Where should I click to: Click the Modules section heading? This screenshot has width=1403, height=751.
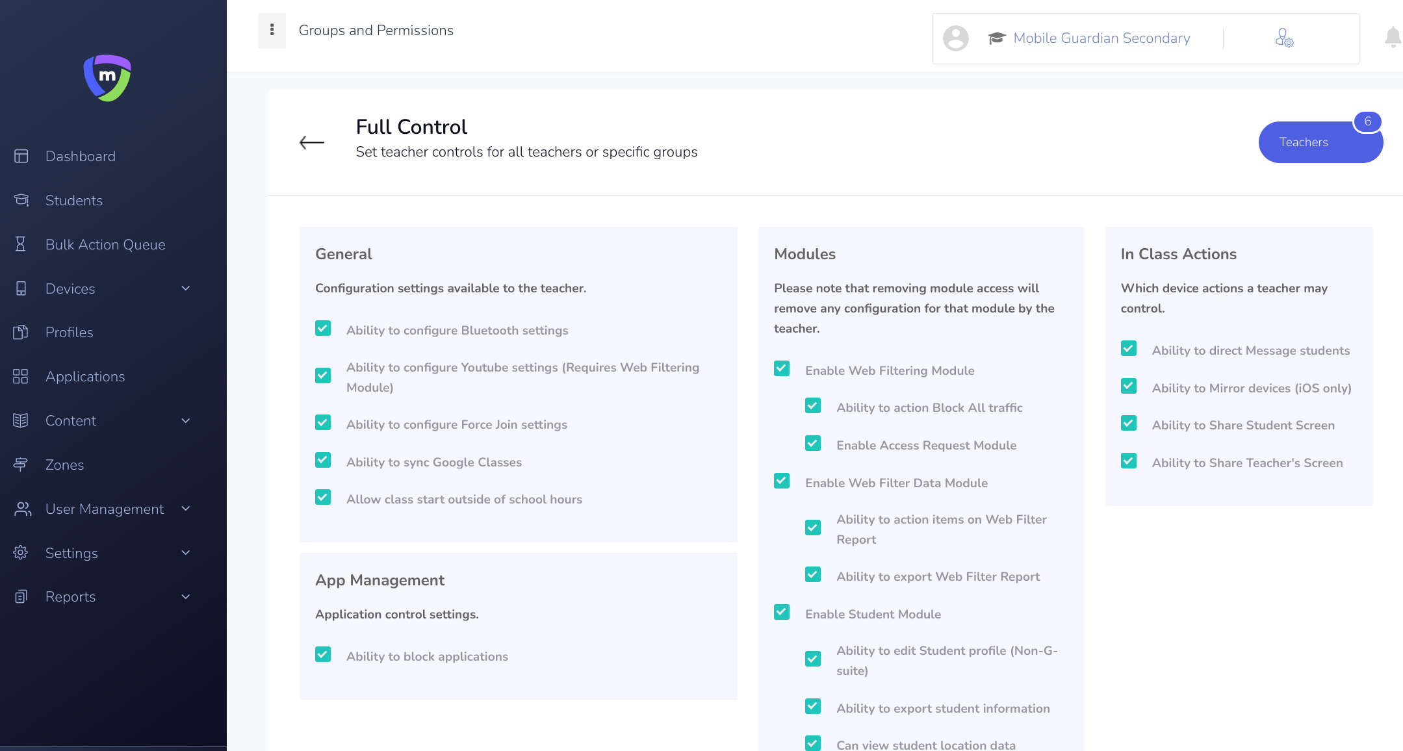805,254
